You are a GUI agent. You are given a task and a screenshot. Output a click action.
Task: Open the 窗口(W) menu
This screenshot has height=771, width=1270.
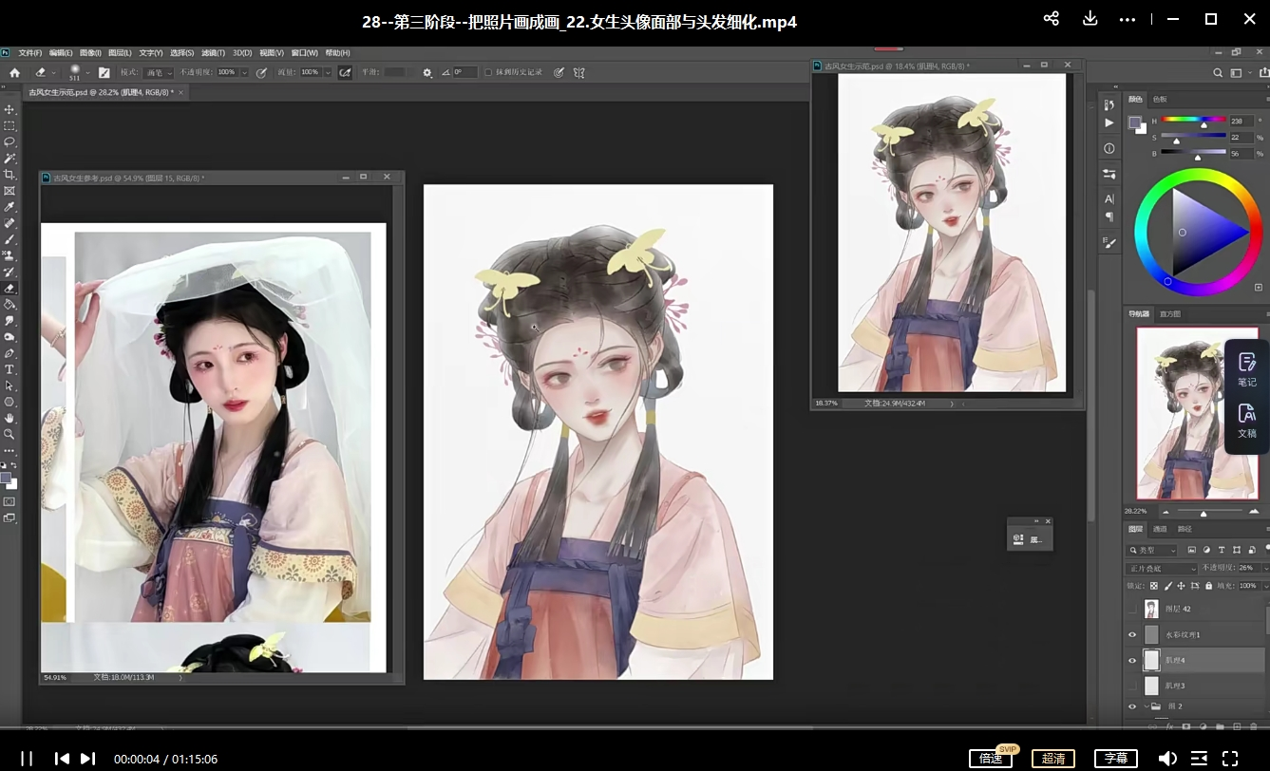click(305, 53)
